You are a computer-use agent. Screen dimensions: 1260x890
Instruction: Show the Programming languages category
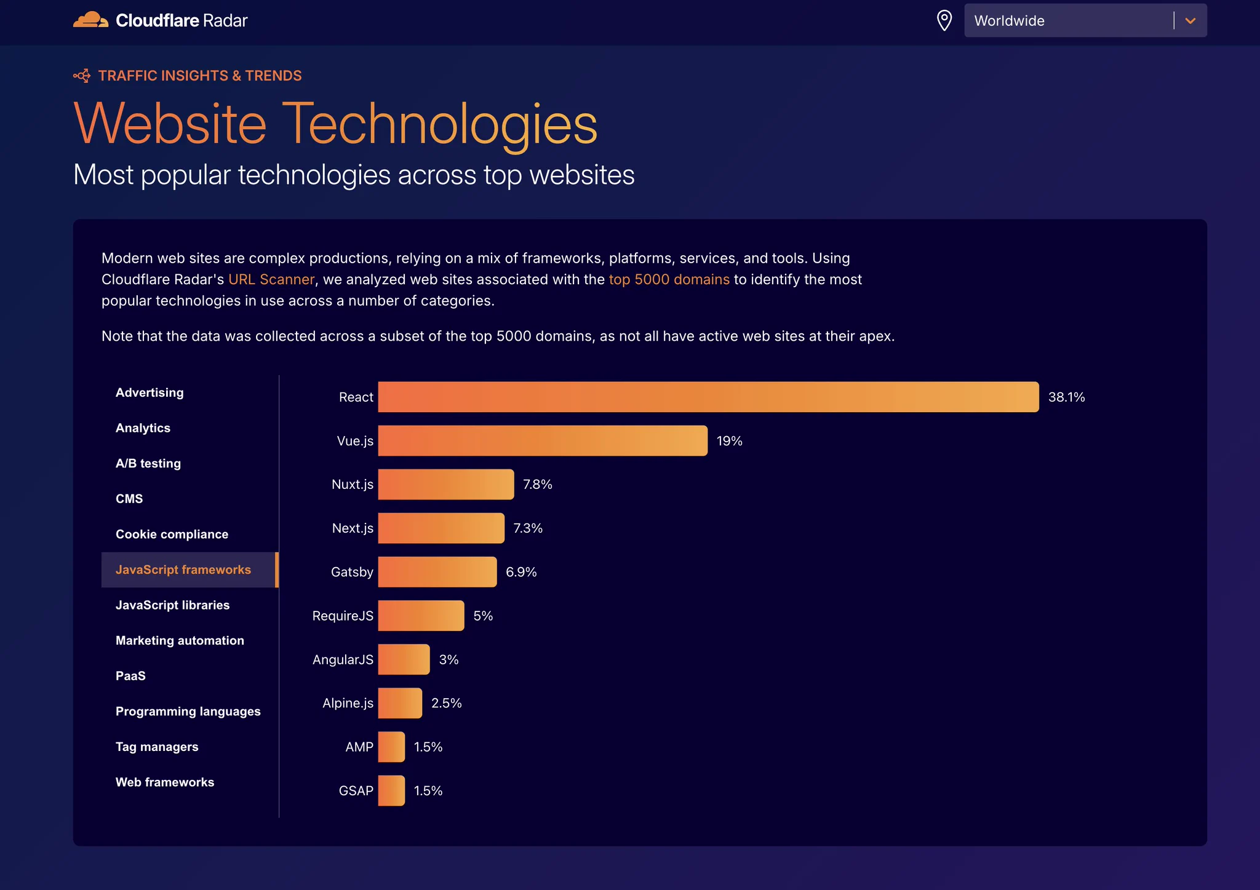pos(189,711)
